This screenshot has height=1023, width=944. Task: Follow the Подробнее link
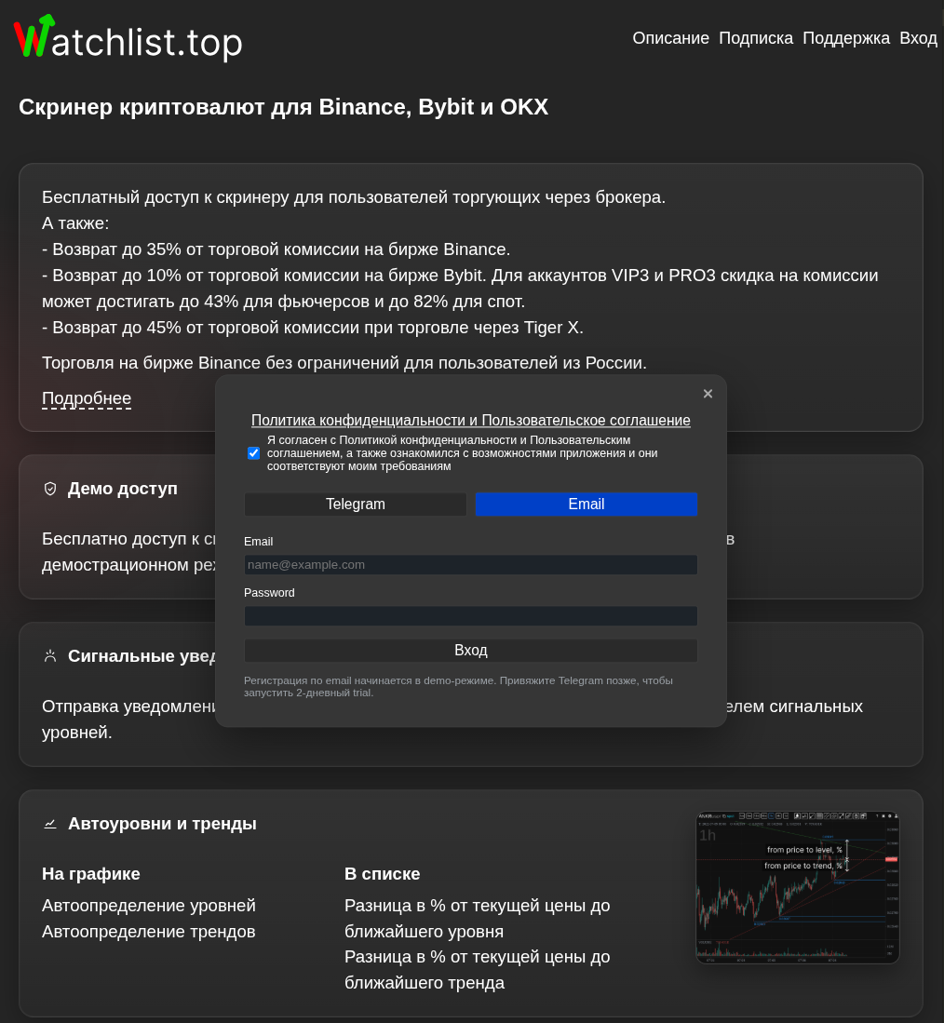(87, 398)
